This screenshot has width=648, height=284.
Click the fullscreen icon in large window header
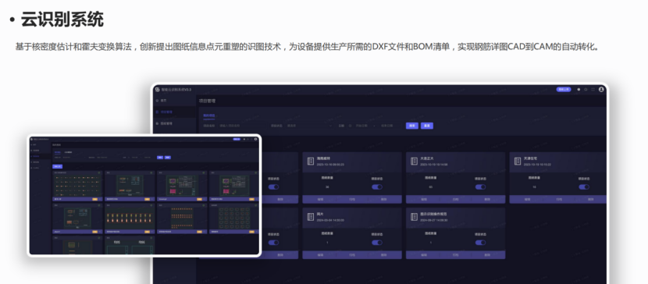[x=593, y=89]
